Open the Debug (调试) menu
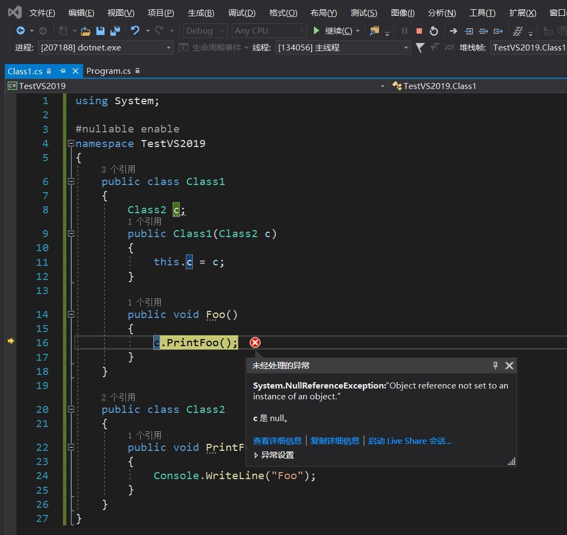Screen dimensions: 567x535 tap(242, 13)
